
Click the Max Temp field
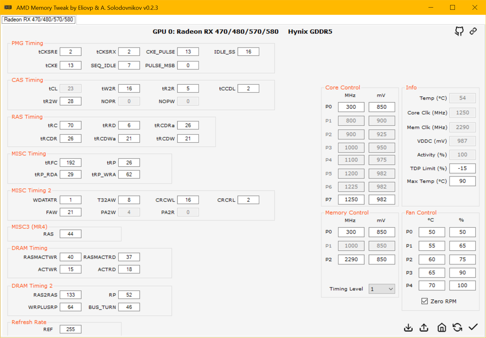[x=462, y=181]
